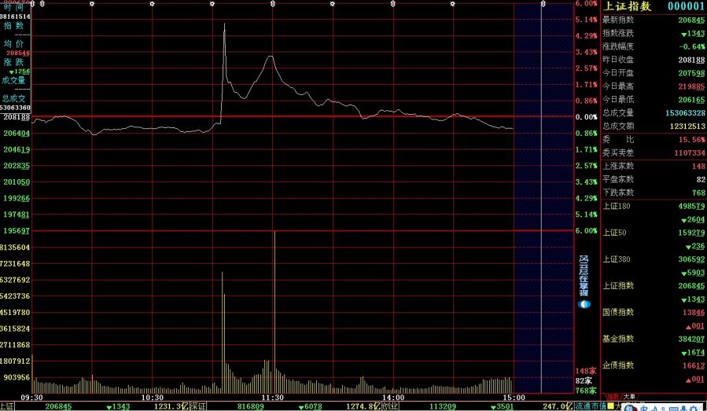The image size is (707, 411).
Task: Select the 总成交量 row in right panel
Action: coord(654,112)
